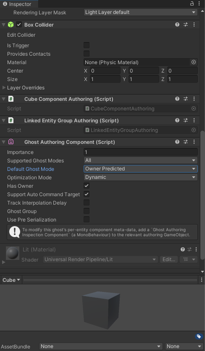The height and width of the screenshot is (351, 205).
Task: Enable Use Pre Serialization checkbox
Action: click(87, 220)
